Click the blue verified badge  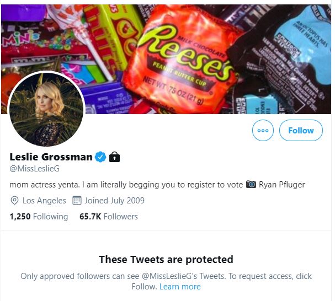[100, 157]
